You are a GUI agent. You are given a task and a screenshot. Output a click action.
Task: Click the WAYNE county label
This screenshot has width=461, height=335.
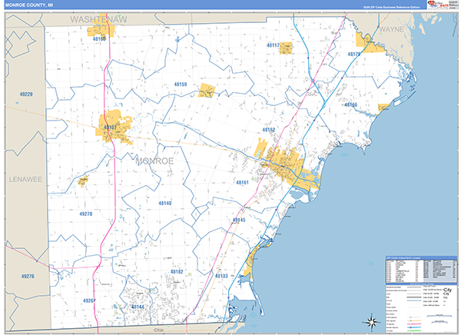tap(390, 28)
